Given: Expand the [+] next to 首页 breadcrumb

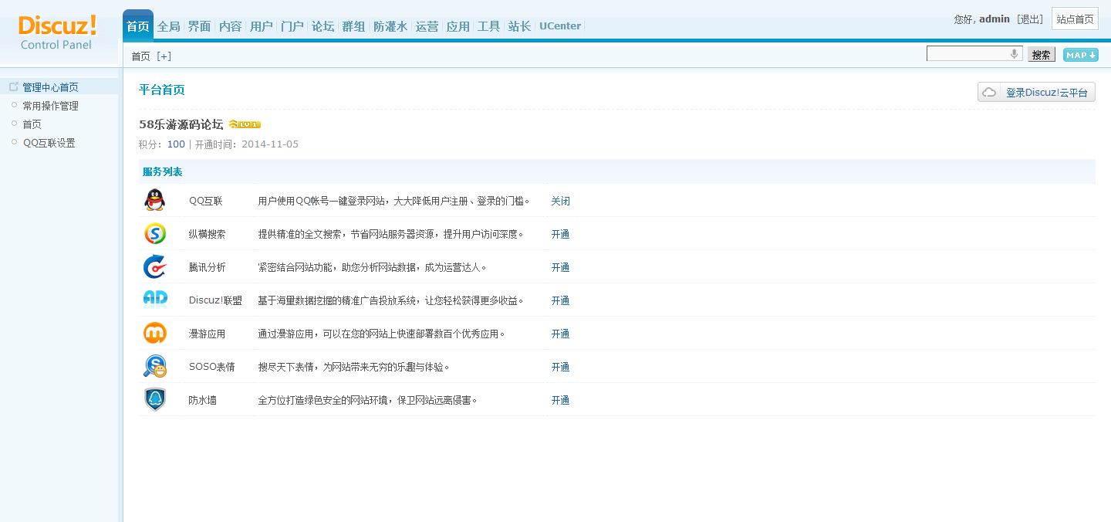Looking at the screenshot, I should click(x=164, y=56).
